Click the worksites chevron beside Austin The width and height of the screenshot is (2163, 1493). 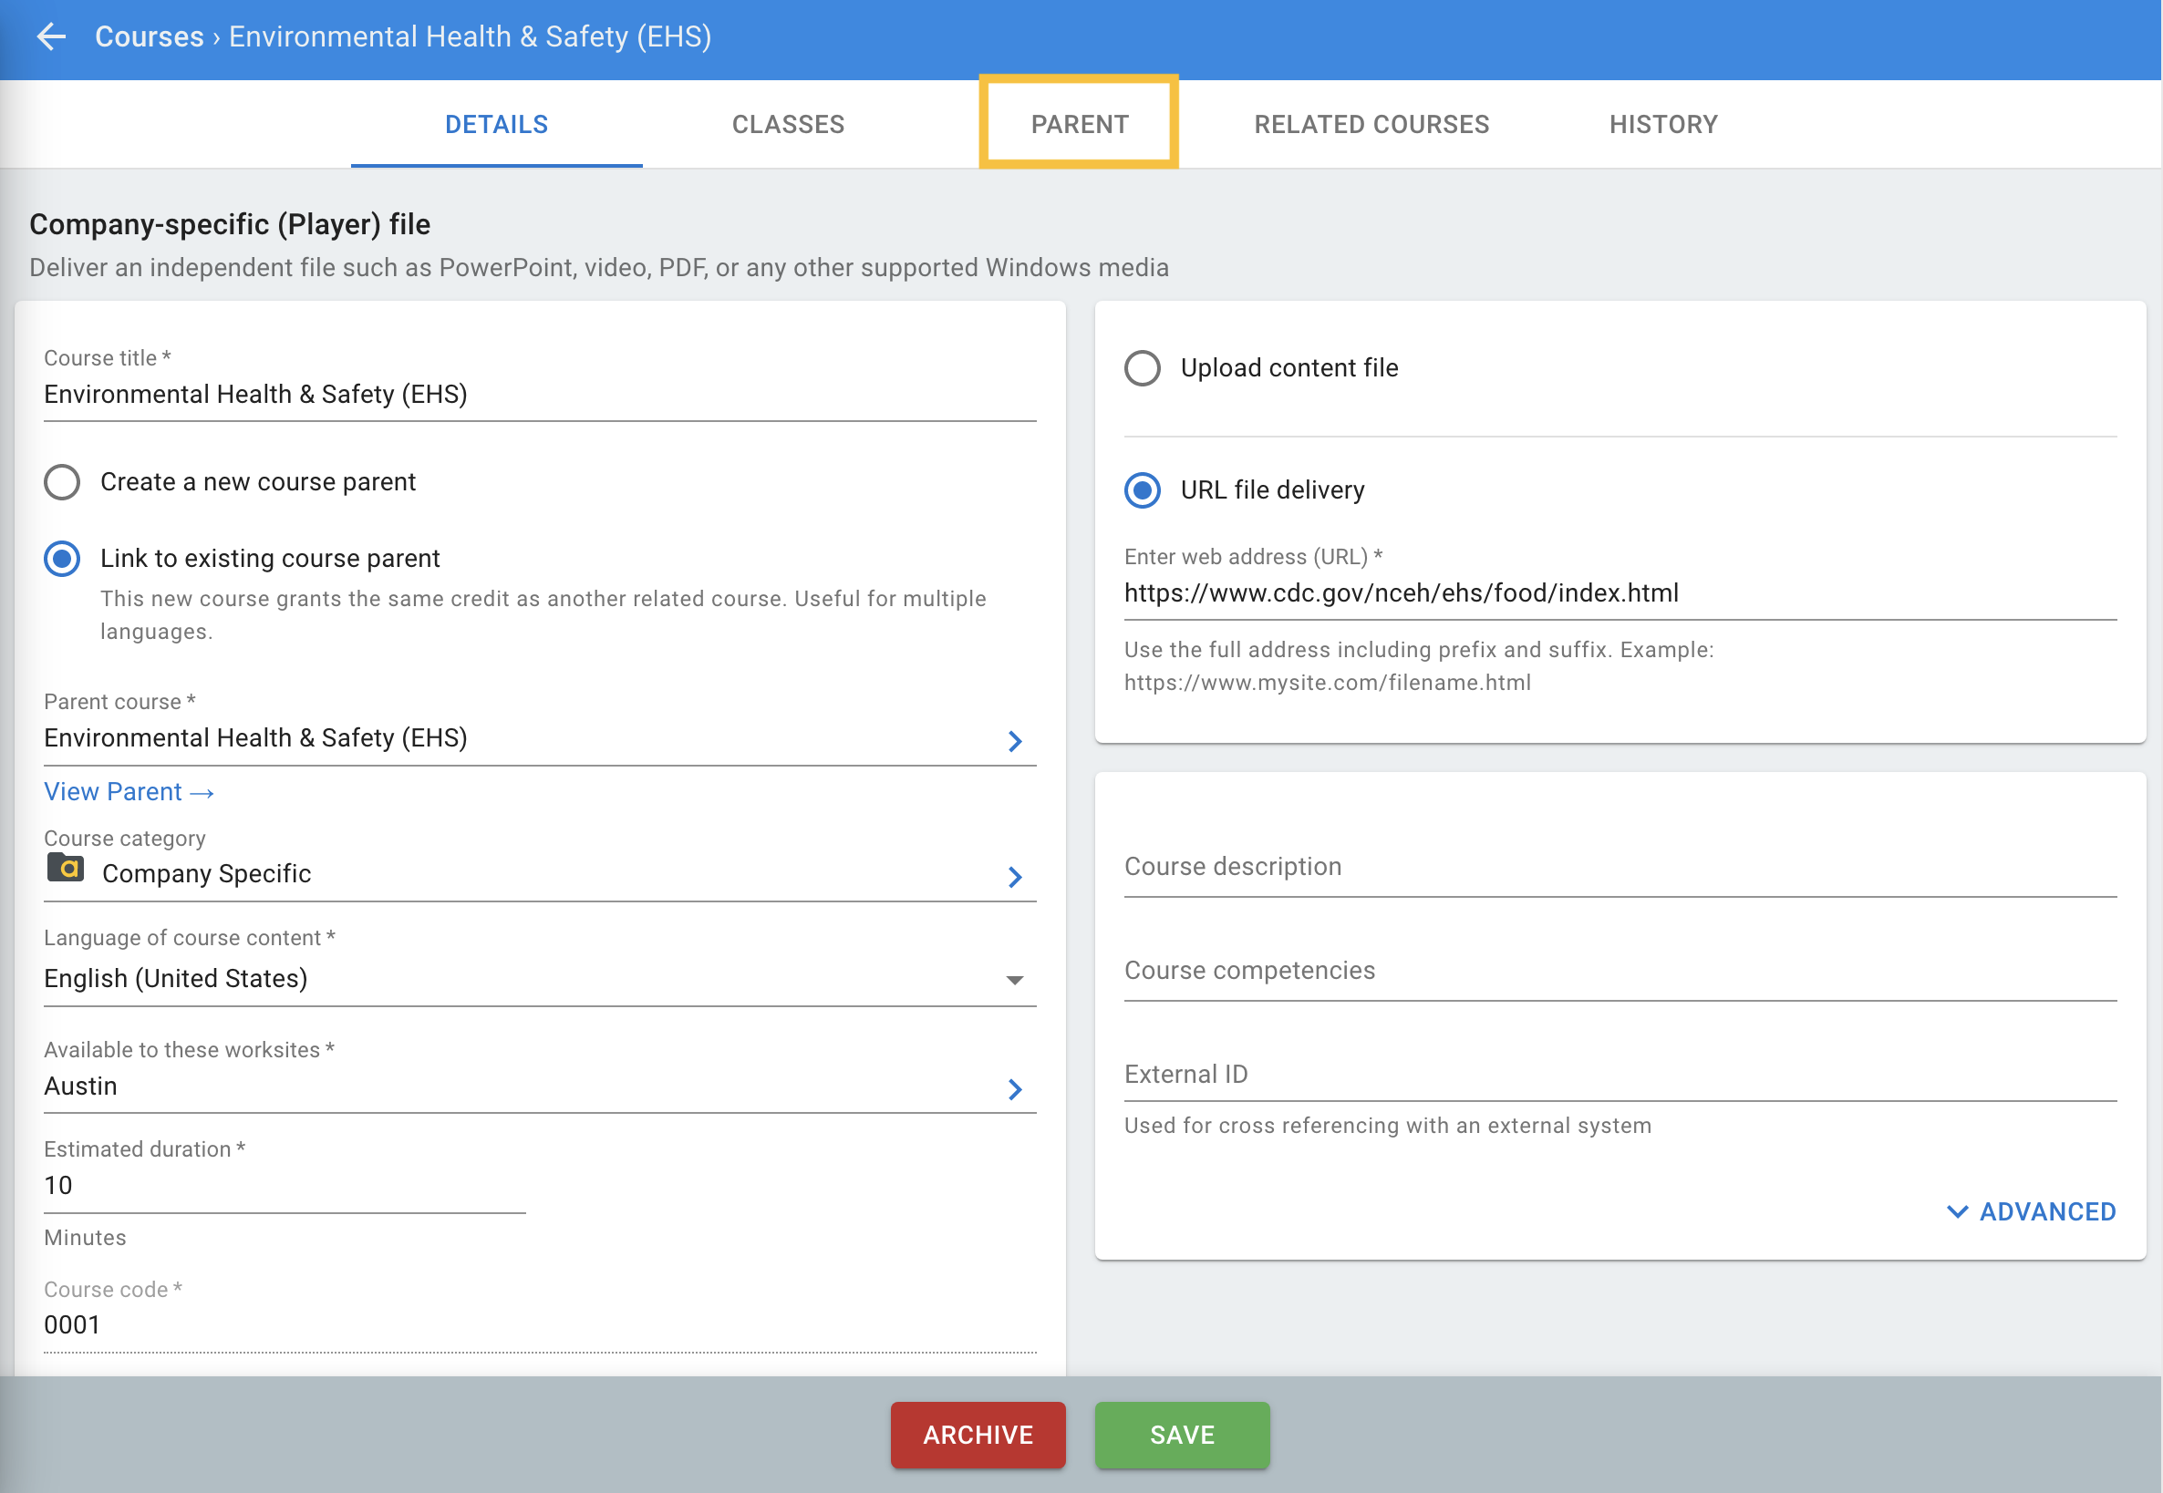[x=1015, y=1089]
